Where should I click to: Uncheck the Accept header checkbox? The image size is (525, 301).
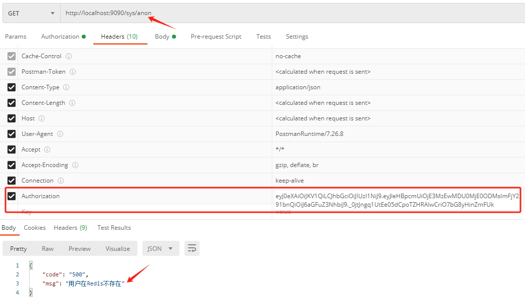pyautogui.click(x=12, y=149)
